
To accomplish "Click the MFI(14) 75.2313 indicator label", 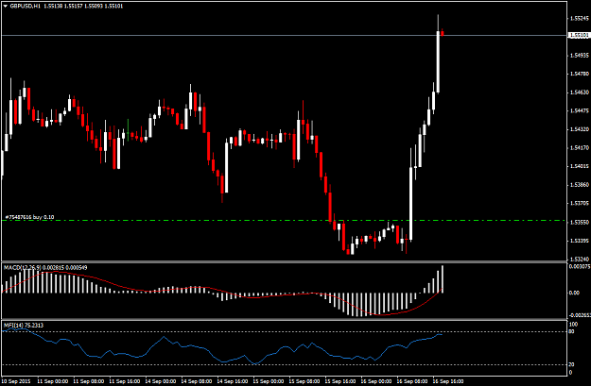I will 24,325.
